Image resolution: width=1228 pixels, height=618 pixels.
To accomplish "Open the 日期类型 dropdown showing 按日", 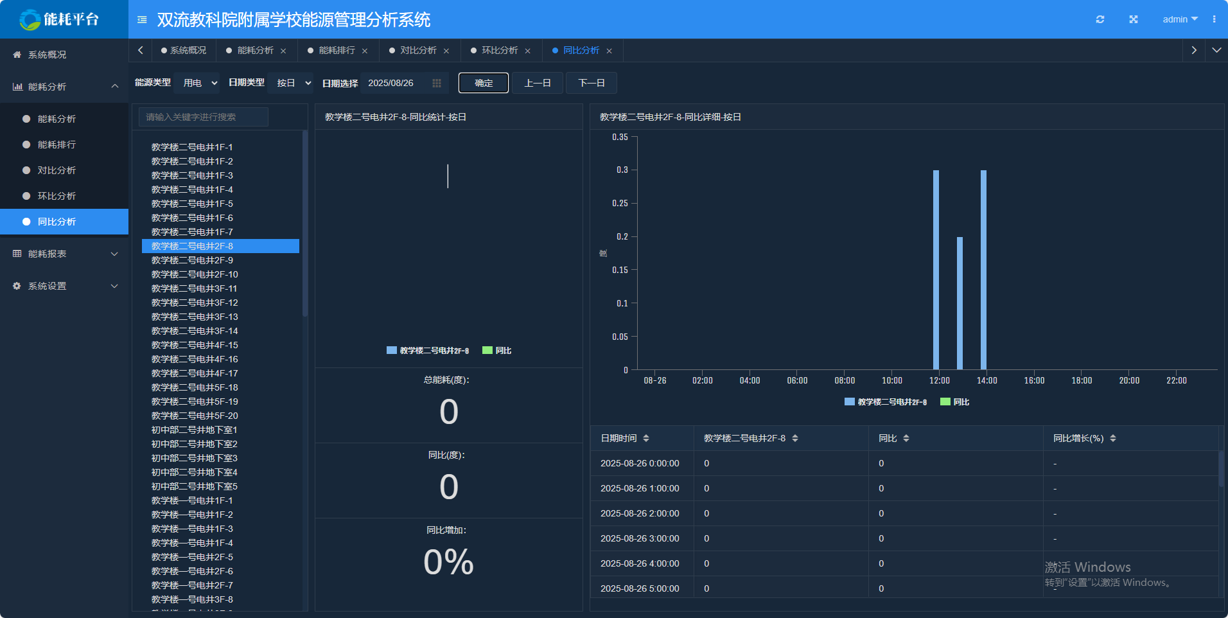I will [293, 83].
